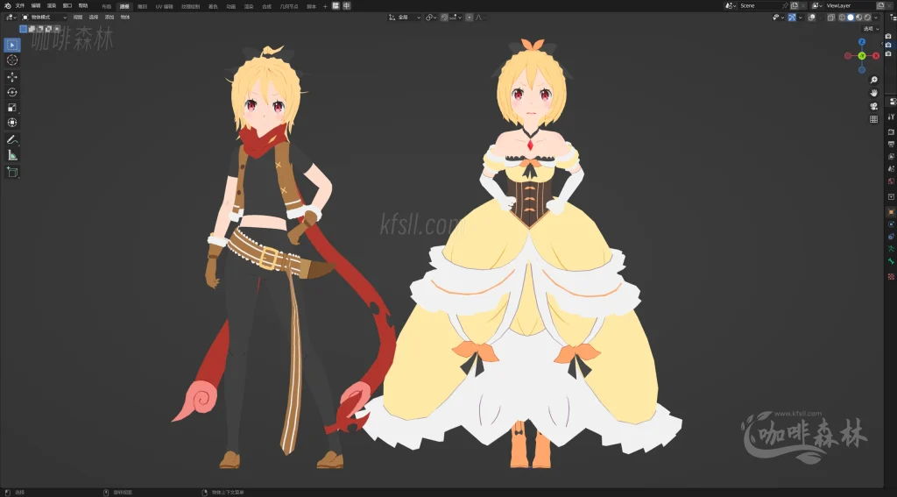This screenshot has width=897, height=497.
Task: Open the green Bone properties tab
Action: (x=891, y=260)
